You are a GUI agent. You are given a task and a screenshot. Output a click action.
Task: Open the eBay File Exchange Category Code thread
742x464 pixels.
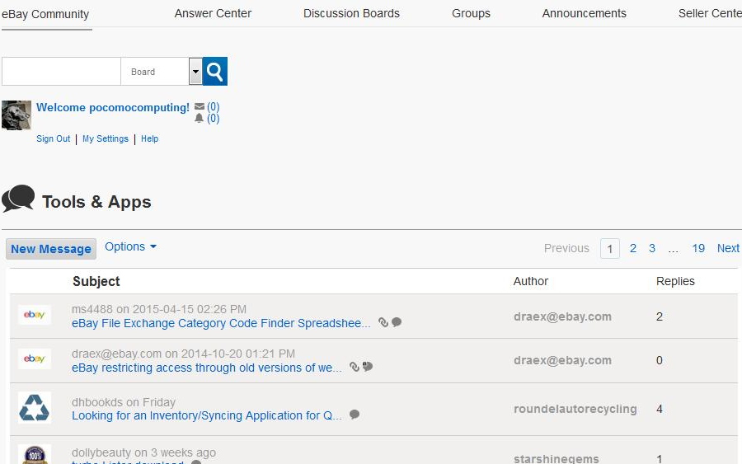[x=221, y=324]
